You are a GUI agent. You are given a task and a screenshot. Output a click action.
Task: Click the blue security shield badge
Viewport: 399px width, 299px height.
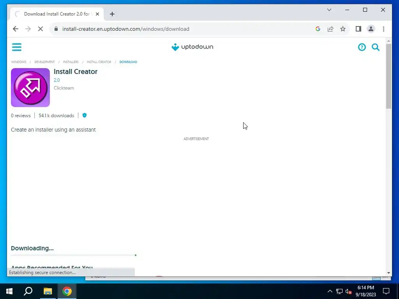click(85, 115)
